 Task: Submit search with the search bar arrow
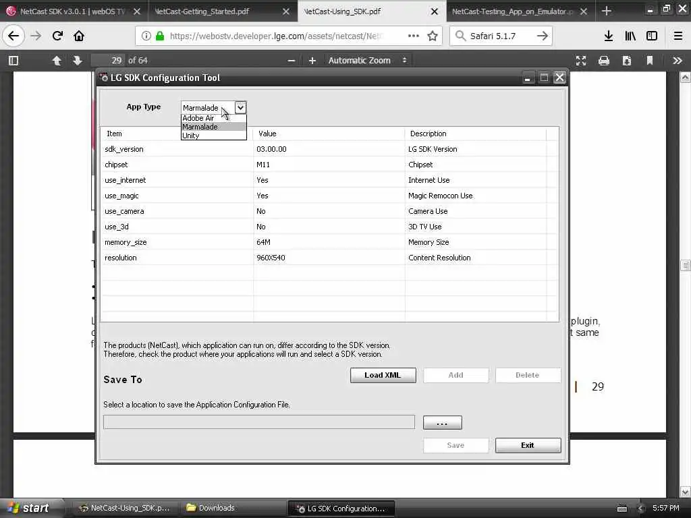point(543,36)
